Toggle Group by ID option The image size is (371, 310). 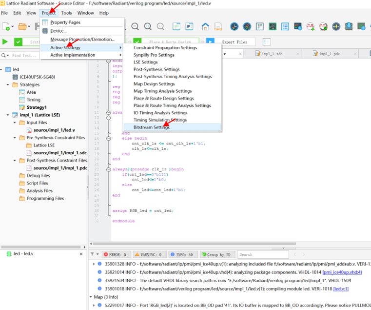click(216, 254)
